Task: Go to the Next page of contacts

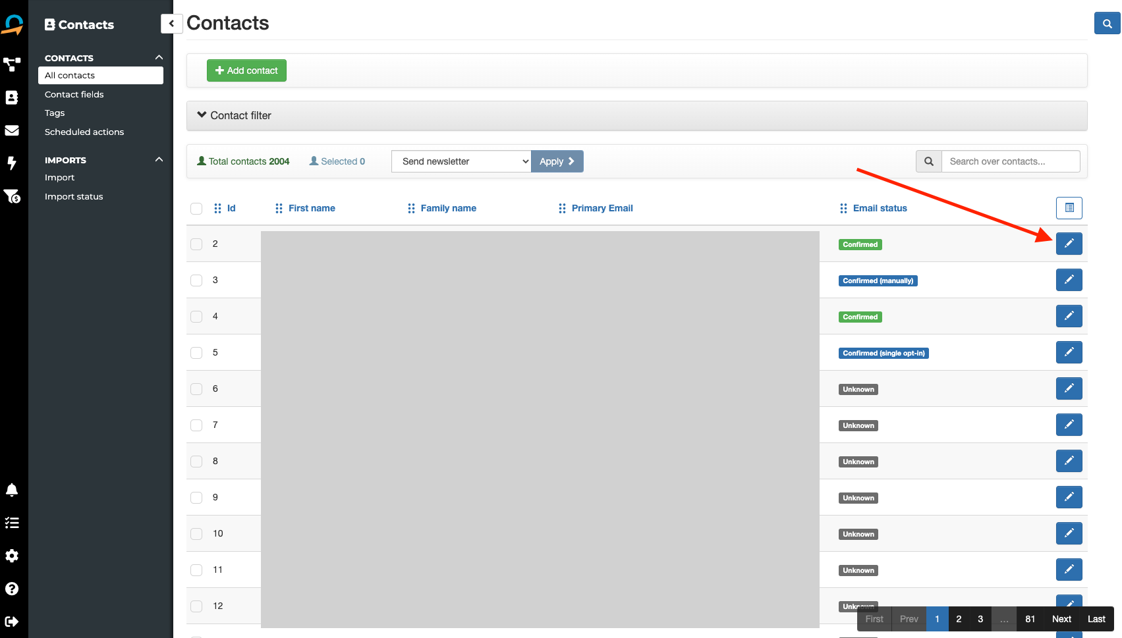Action: tap(1061, 619)
